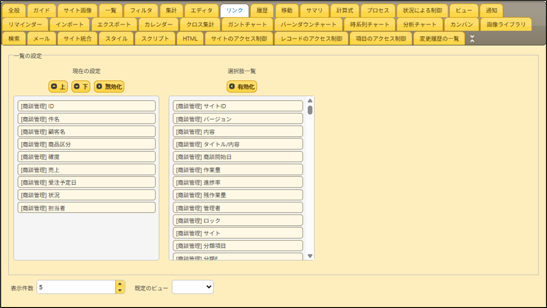547x308 pixels.
Task: Open the カンバン tab
Action: coord(461,24)
